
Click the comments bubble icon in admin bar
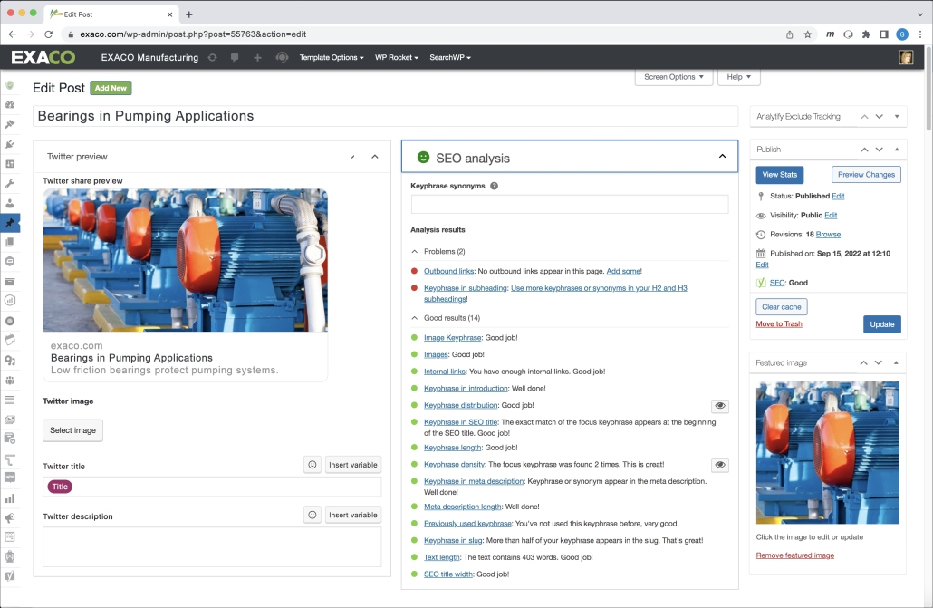tap(235, 57)
